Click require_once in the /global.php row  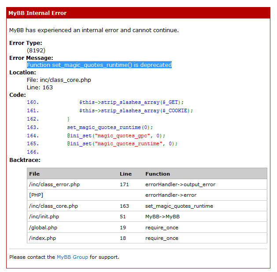[162, 228]
